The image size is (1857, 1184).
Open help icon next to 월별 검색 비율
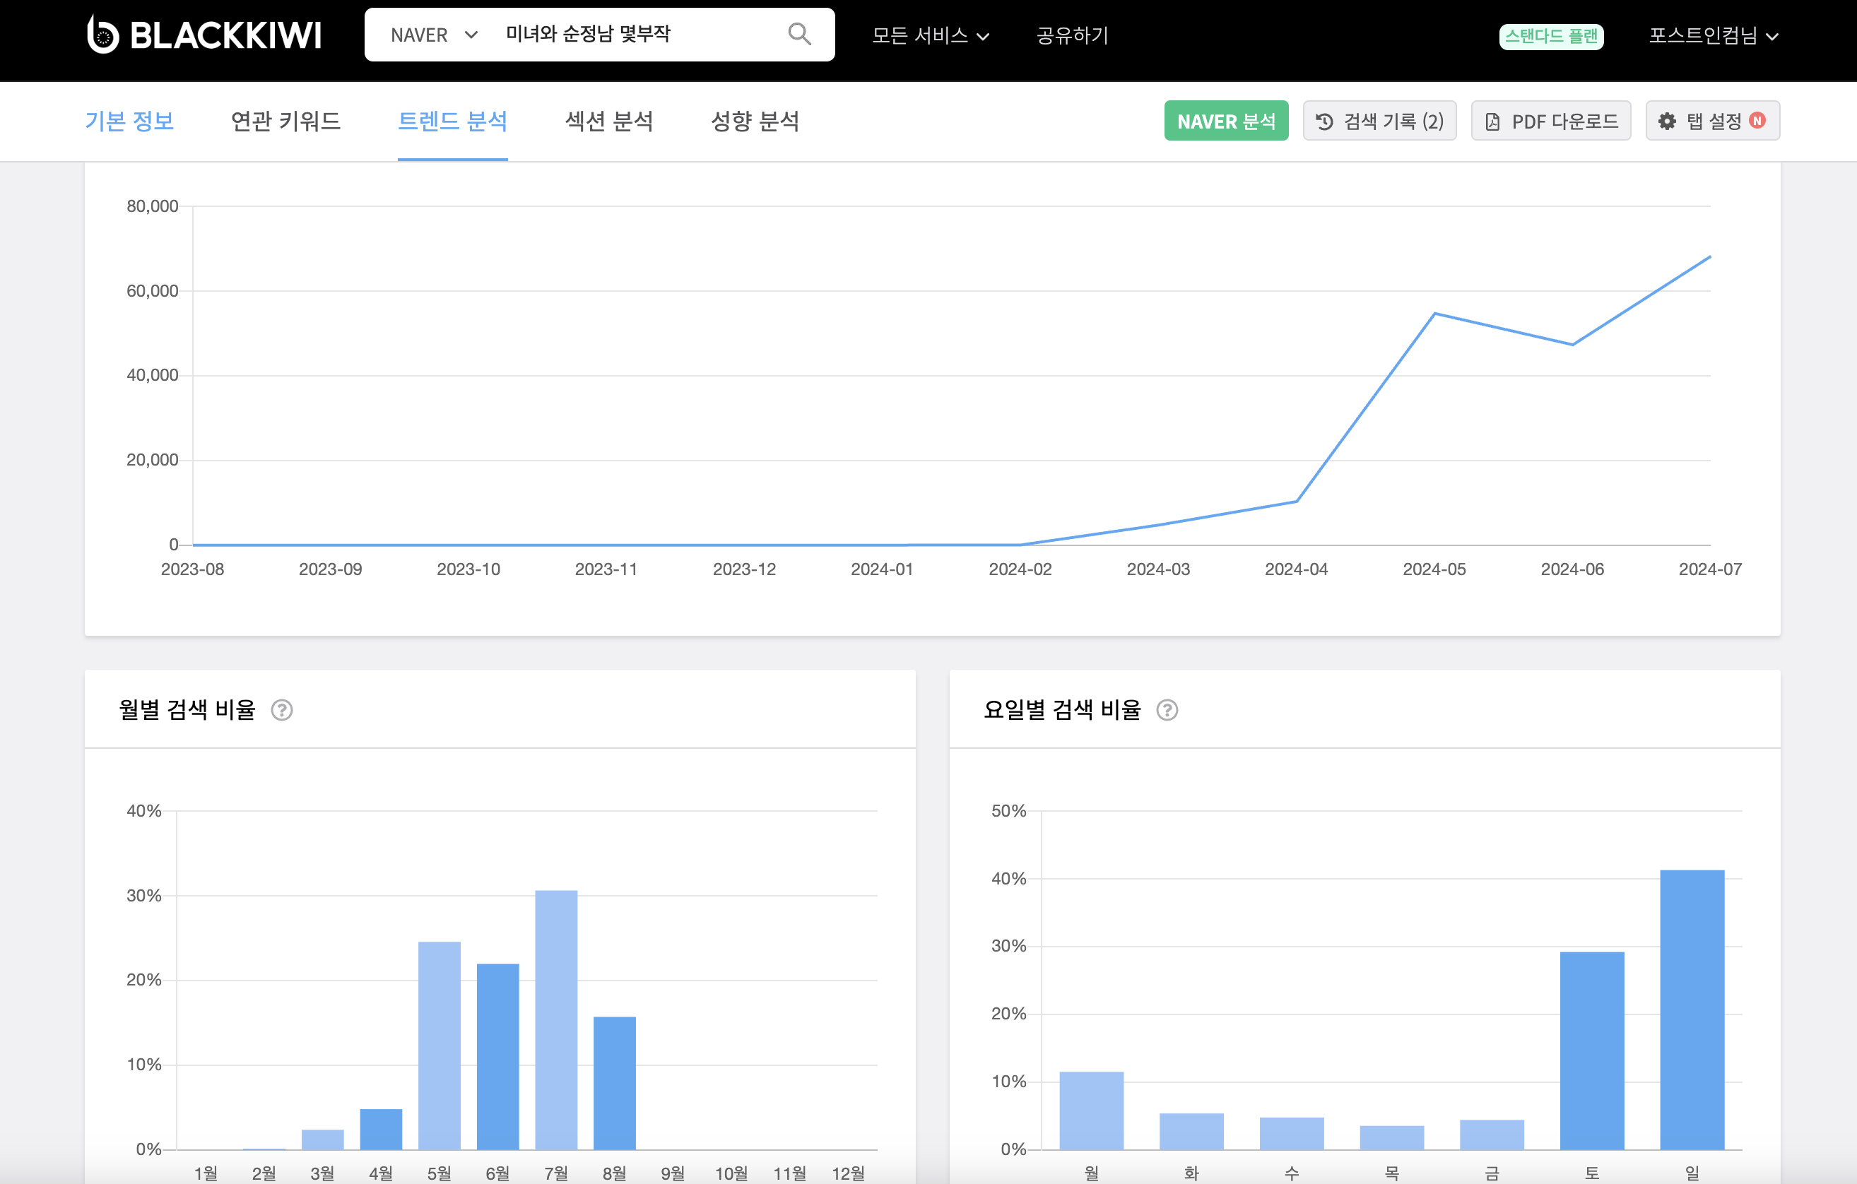click(x=282, y=710)
